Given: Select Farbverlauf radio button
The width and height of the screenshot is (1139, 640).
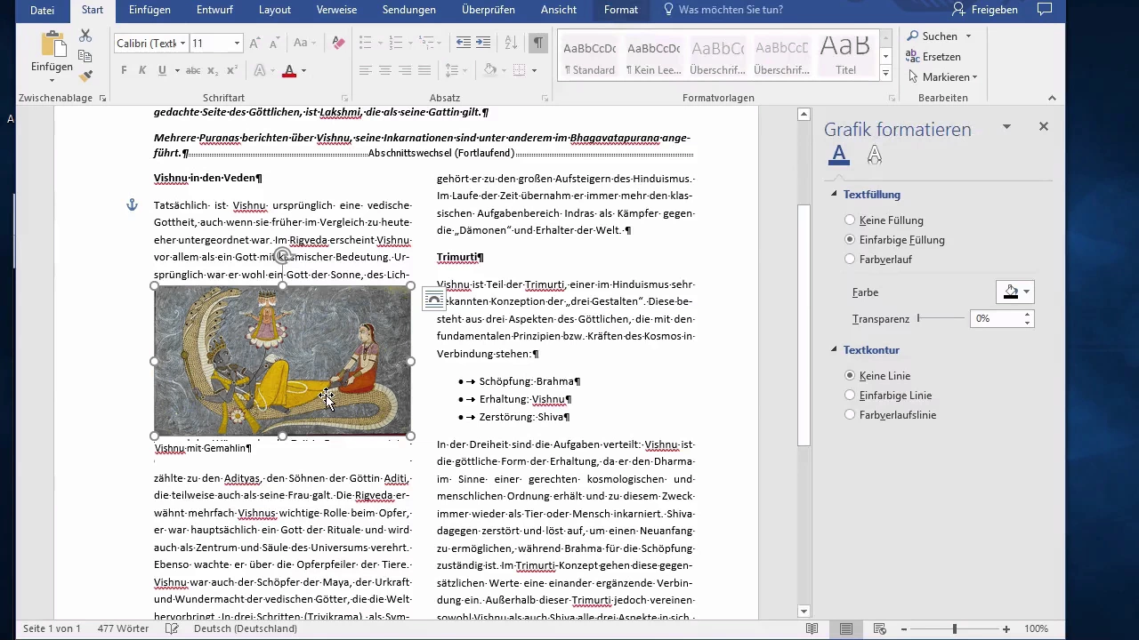Looking at the screenshot, I should 850,260.
